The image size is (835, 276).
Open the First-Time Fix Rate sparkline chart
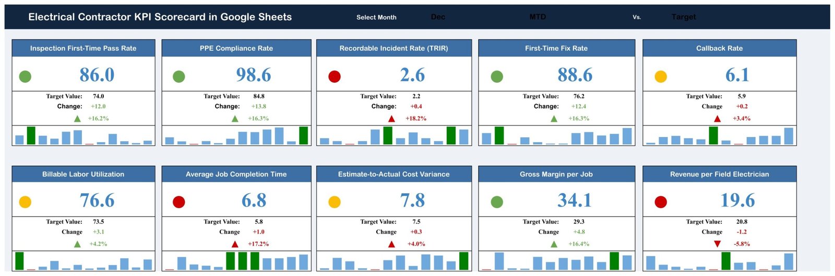click(556, 135)
